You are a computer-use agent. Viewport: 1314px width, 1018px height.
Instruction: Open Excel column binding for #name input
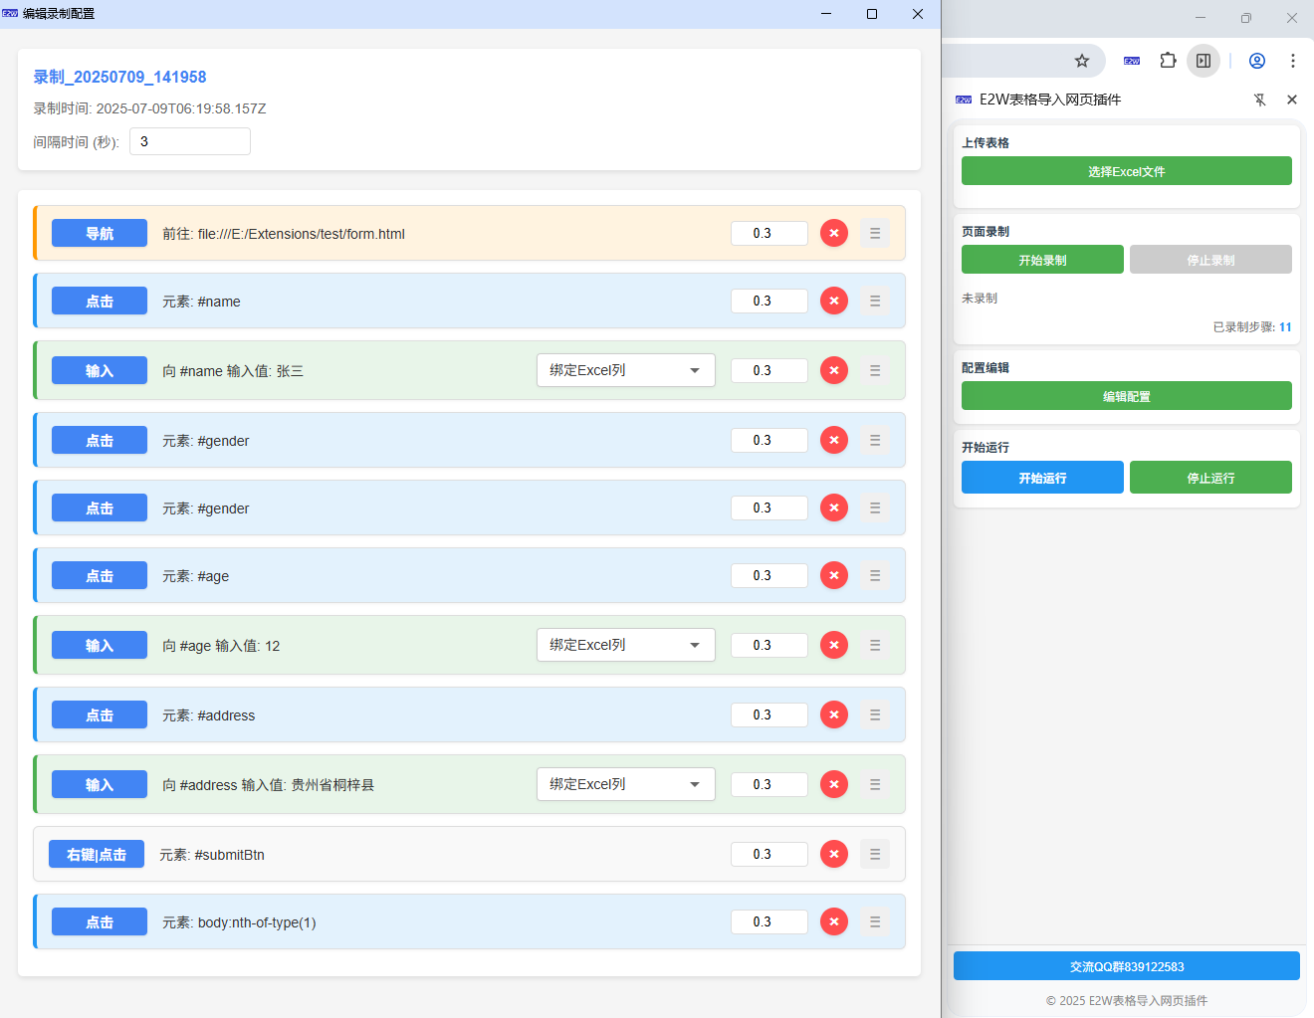tap(626, 370)
